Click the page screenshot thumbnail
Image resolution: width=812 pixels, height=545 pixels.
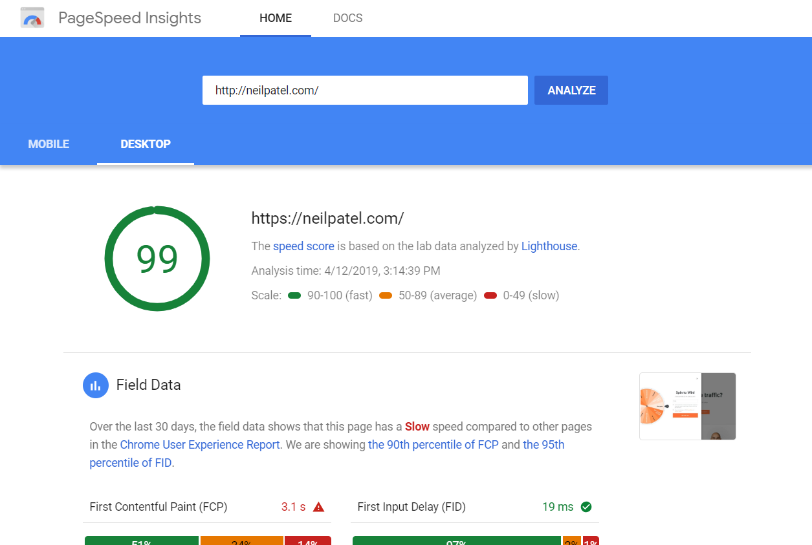pos(687,407)
